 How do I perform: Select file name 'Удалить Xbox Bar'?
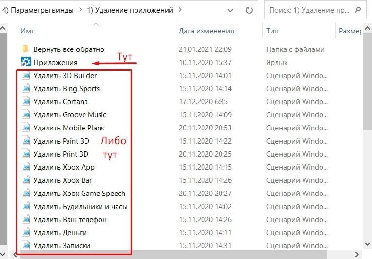pyautogui.click(x=63, y=180)
